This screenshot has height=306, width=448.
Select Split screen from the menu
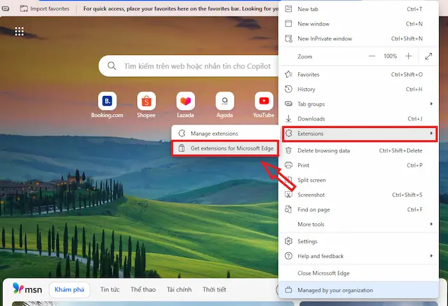(x=358, y=180)
